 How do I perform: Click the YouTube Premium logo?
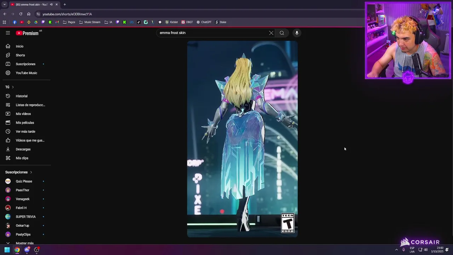(28, 33)
